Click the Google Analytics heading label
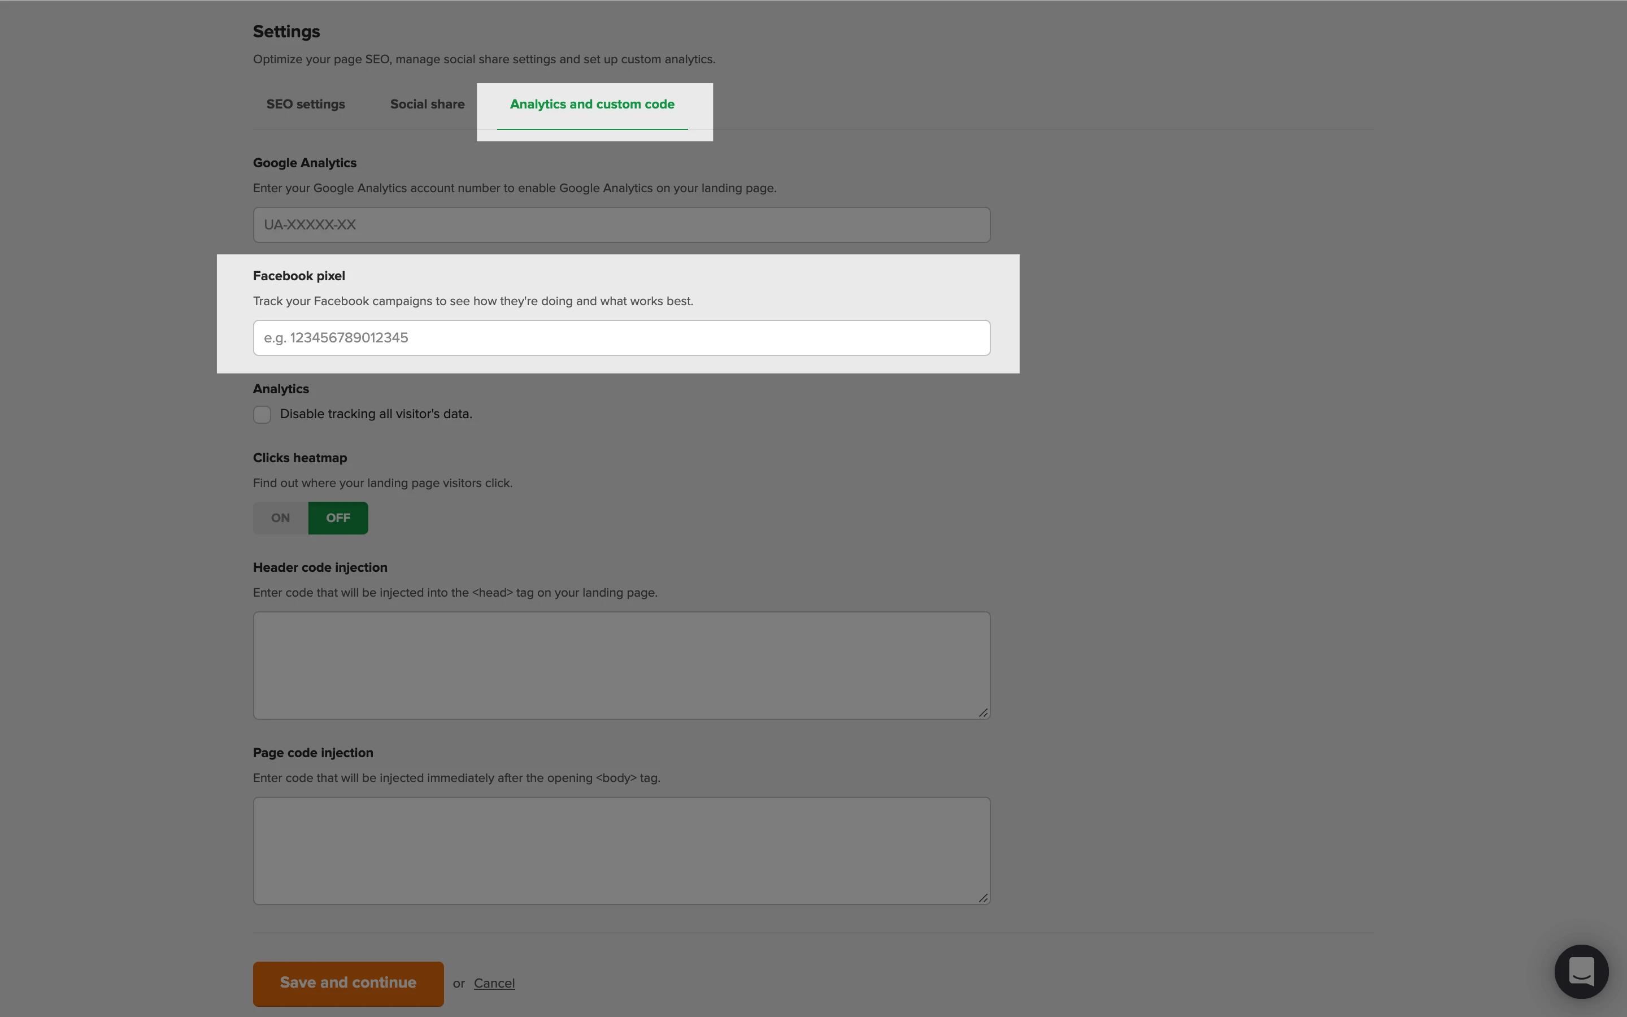The width and height of the screenshot is (1627, 1017). pos(304,163)
